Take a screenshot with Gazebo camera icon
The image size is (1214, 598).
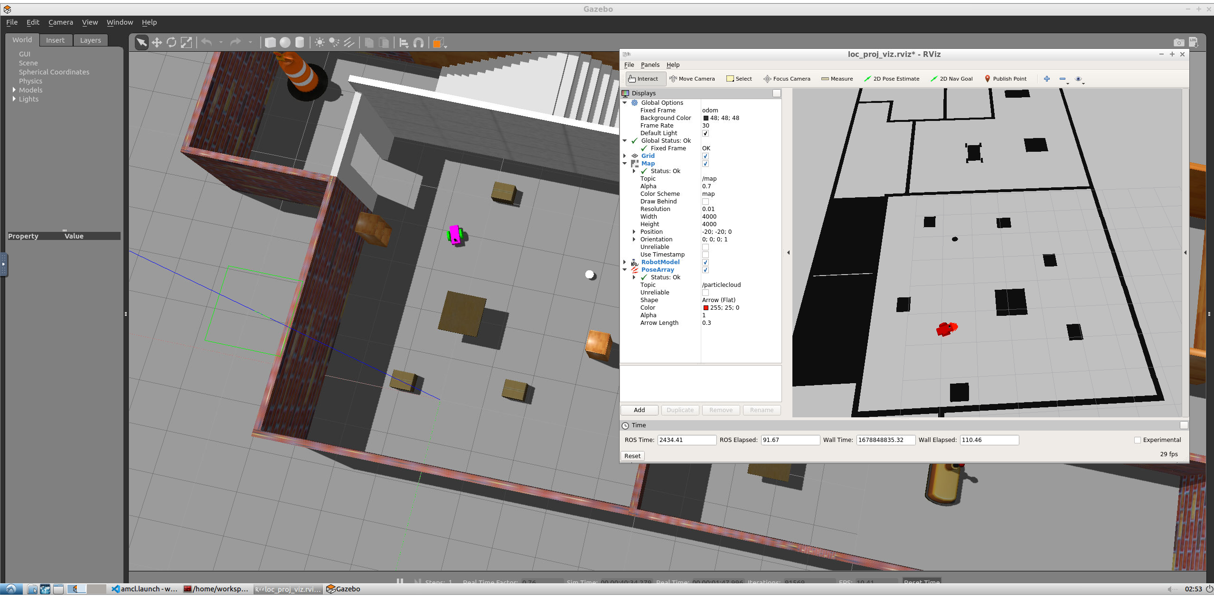(1178, 43)
